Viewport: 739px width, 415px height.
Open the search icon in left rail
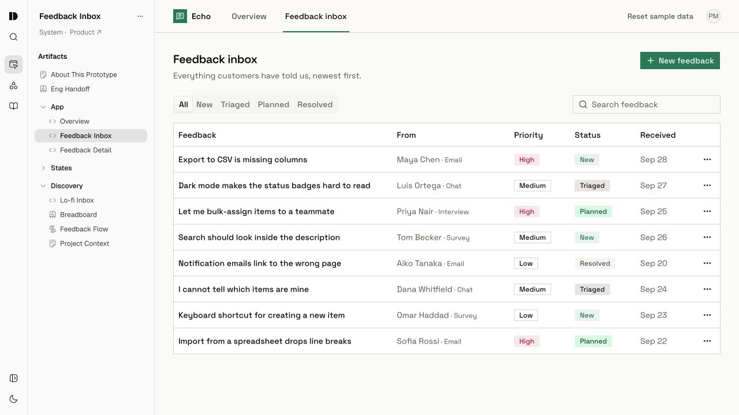(13, 37)
